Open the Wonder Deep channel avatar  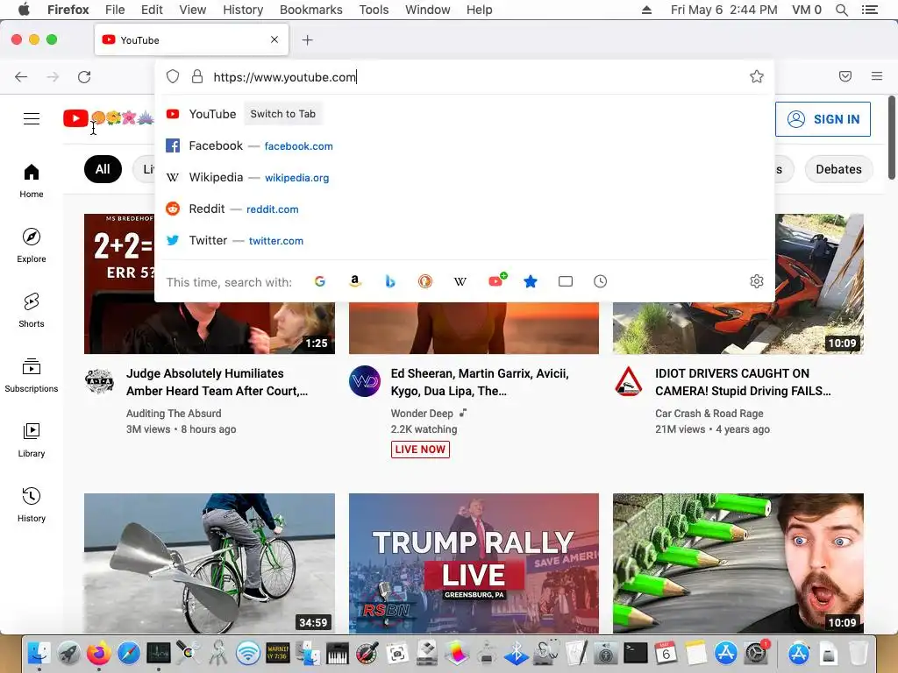(x=365, y=381)
